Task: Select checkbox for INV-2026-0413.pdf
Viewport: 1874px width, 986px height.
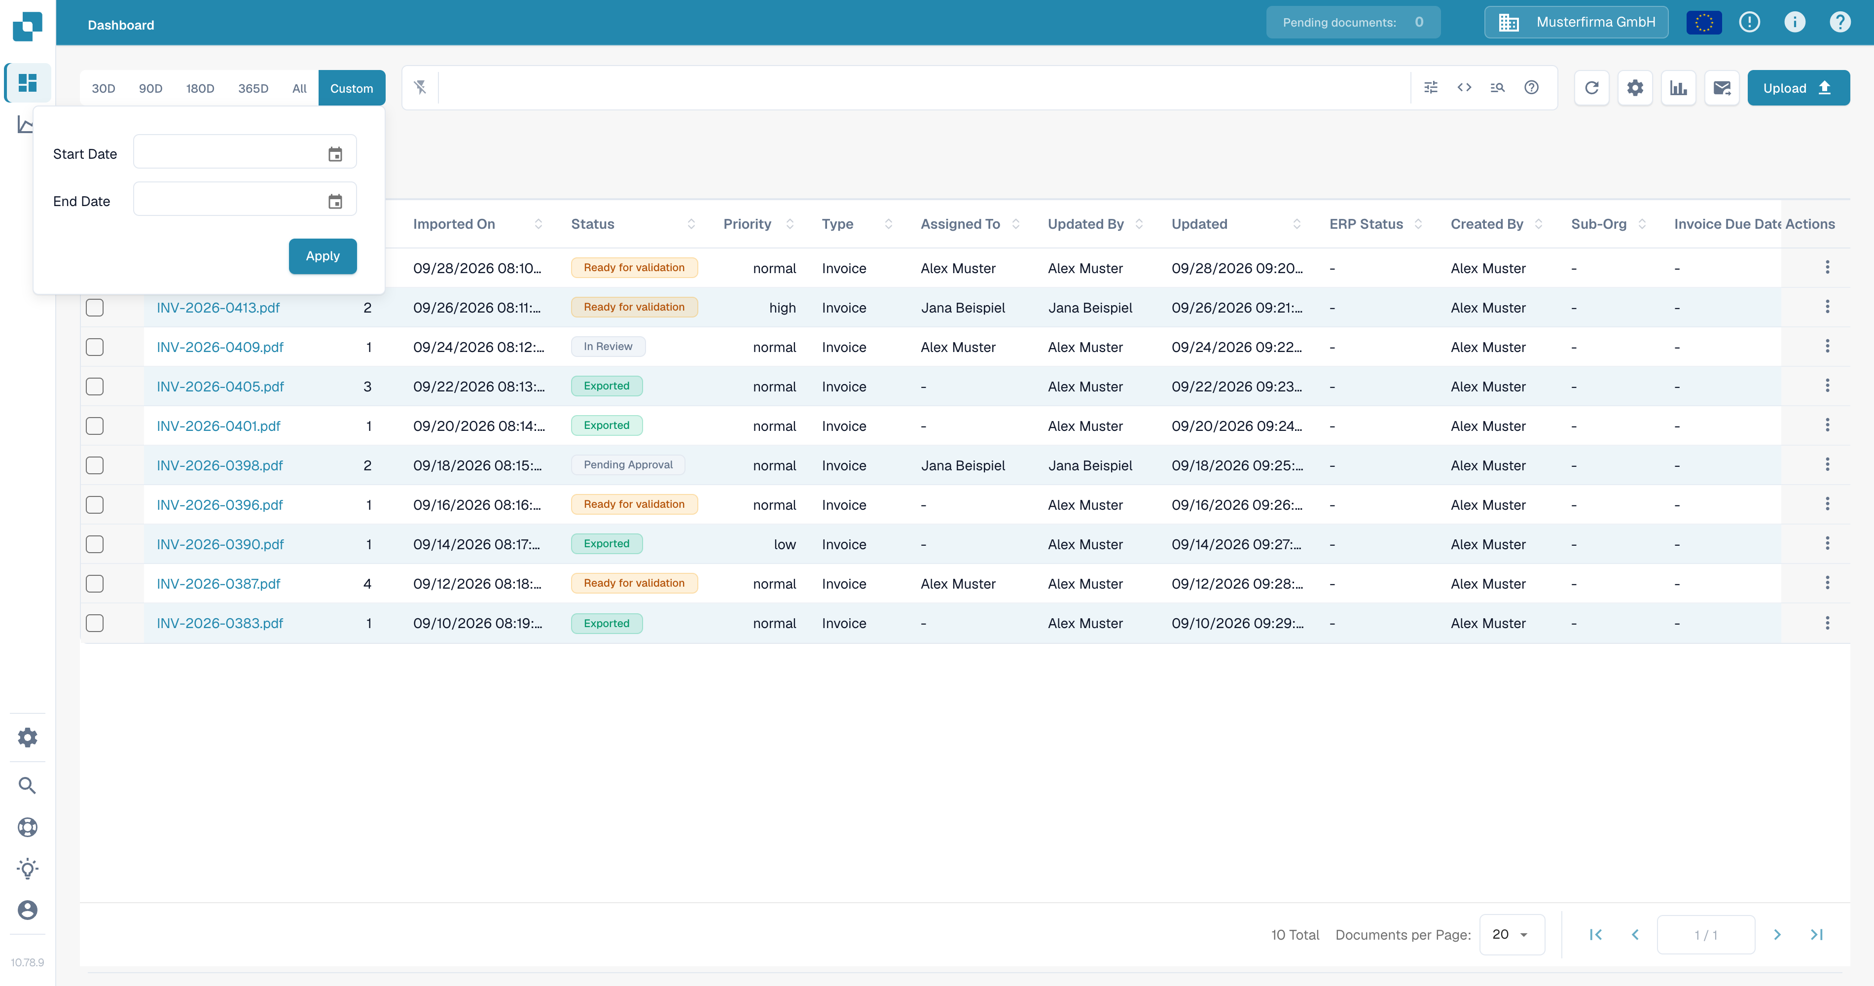Action: (x=95, y=308)
